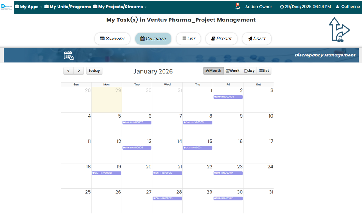Expand the My Apps dropdown
The height and width of the screenshot is (215, 362).
[28, 7]
